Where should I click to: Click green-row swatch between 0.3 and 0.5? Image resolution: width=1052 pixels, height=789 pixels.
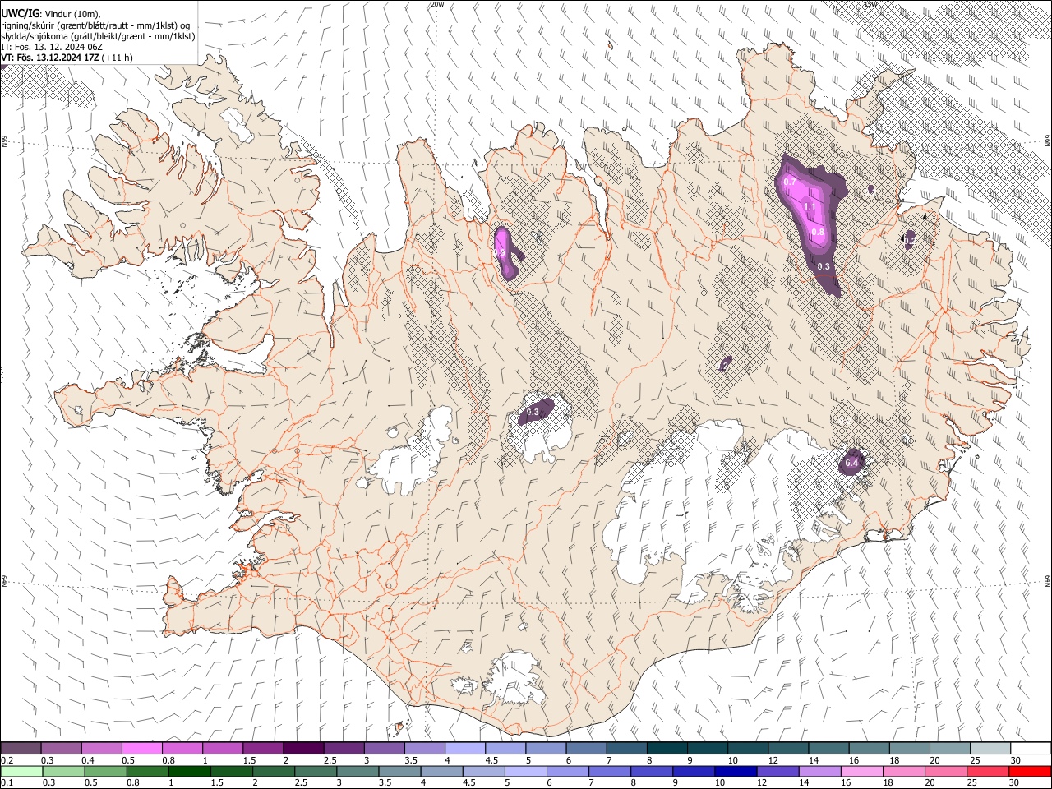[62, 771]
